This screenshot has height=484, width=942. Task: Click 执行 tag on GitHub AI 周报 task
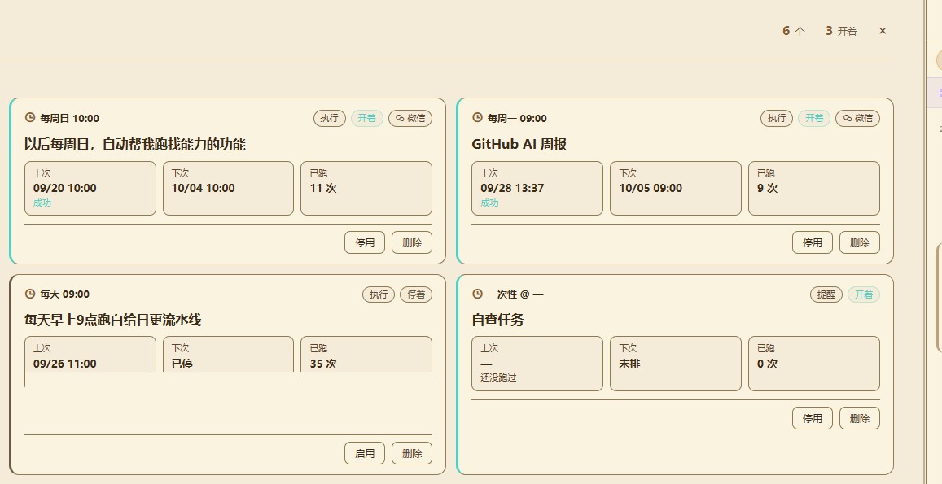[777, 118]
